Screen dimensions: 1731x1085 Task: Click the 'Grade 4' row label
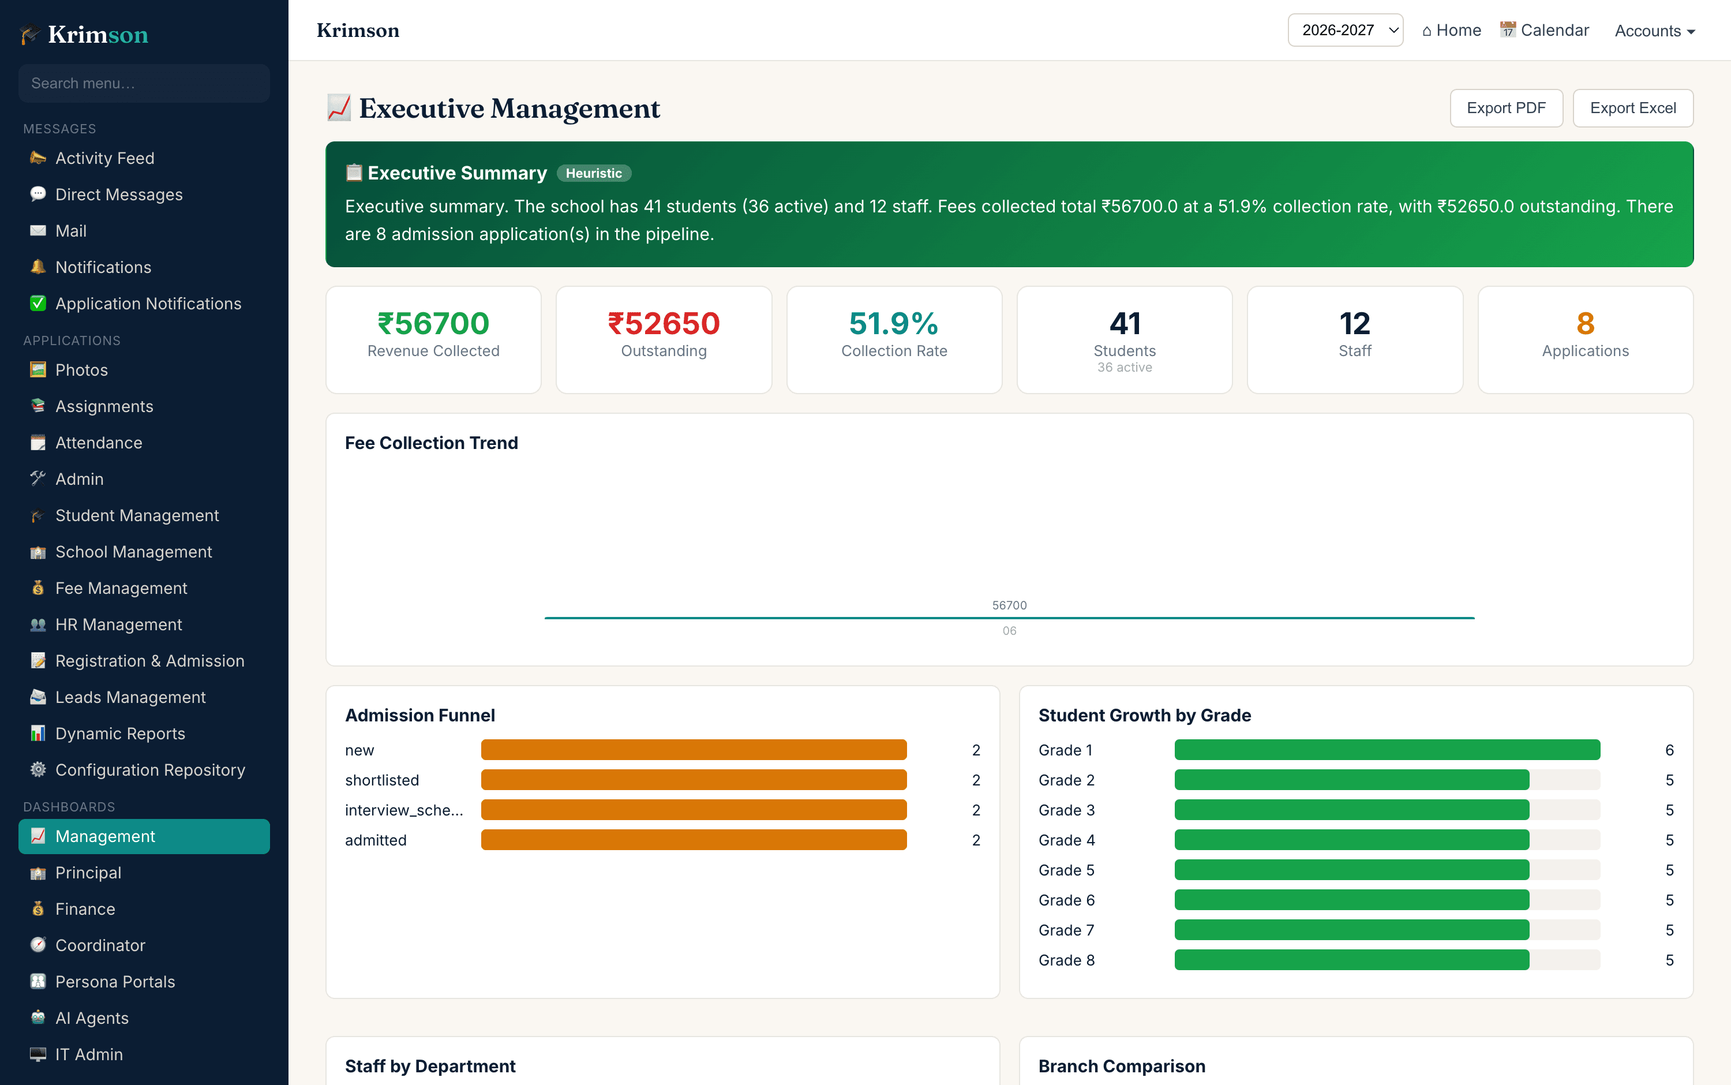(1066, 840)
